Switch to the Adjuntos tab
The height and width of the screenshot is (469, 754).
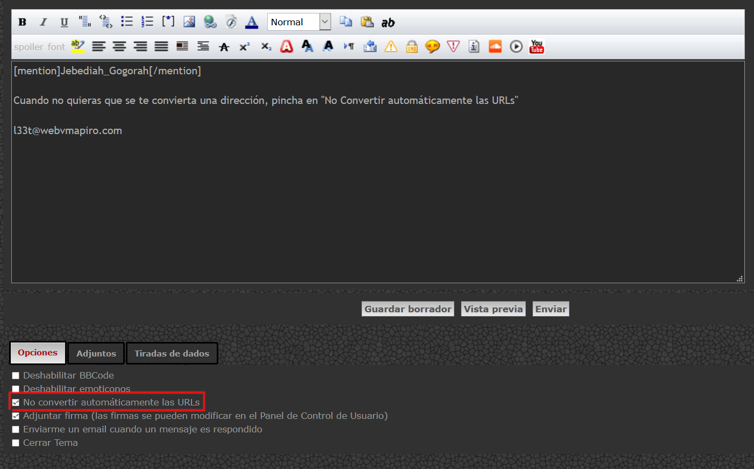point(96,354)
